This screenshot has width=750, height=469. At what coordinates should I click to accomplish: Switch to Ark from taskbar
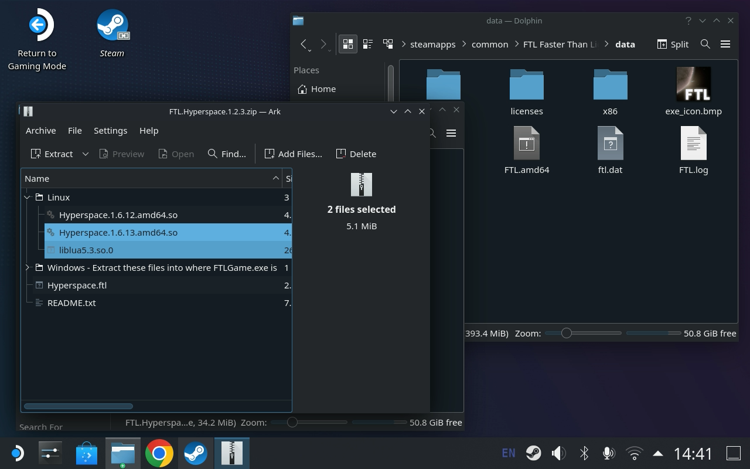click(x=232, y=453)
